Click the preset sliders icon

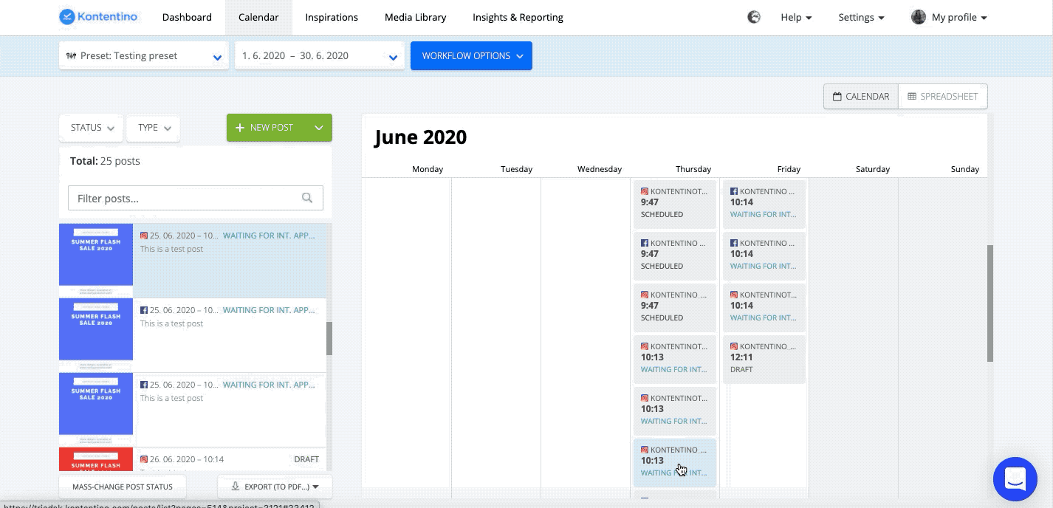point(71,56)
